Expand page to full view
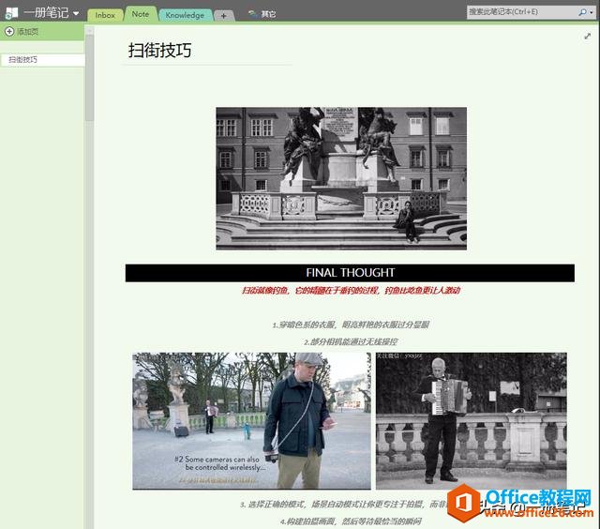 tap(588, 36)
